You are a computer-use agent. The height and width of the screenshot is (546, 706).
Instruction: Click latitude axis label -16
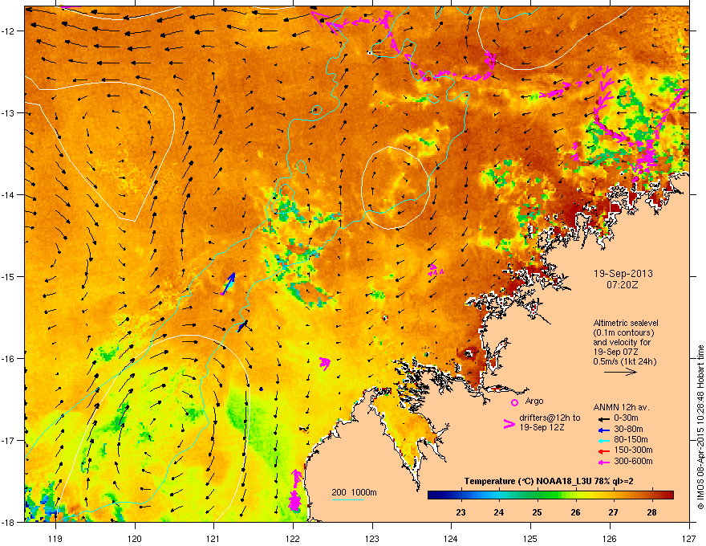pyautogui.click(x=9, y=359)
